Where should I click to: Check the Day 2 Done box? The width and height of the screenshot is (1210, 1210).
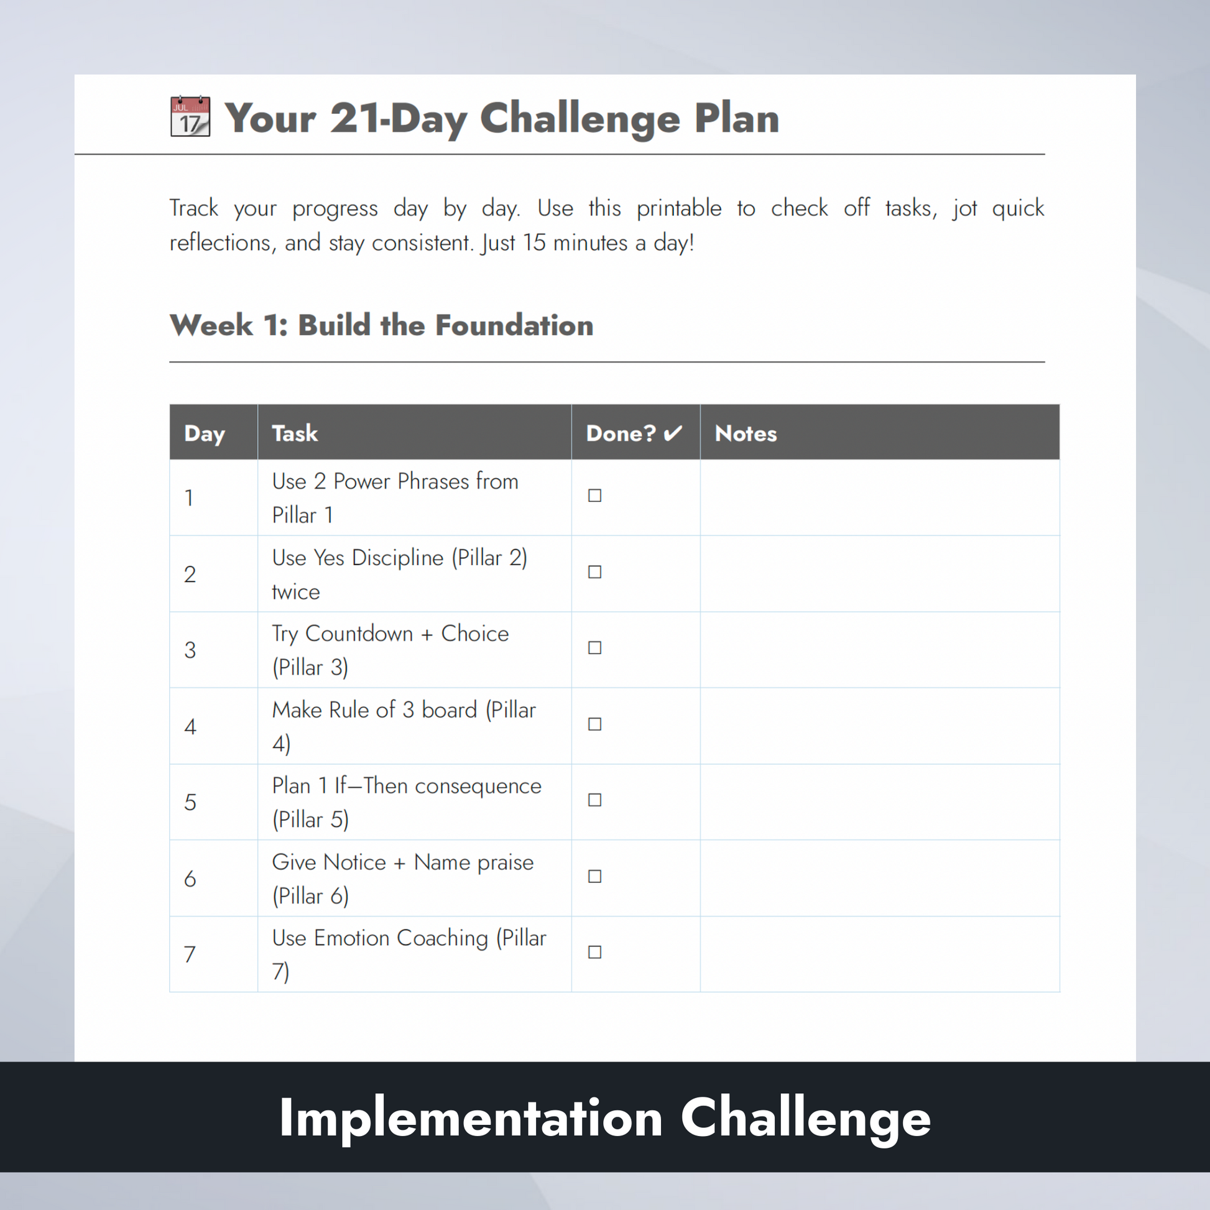(x=594, y=572)
